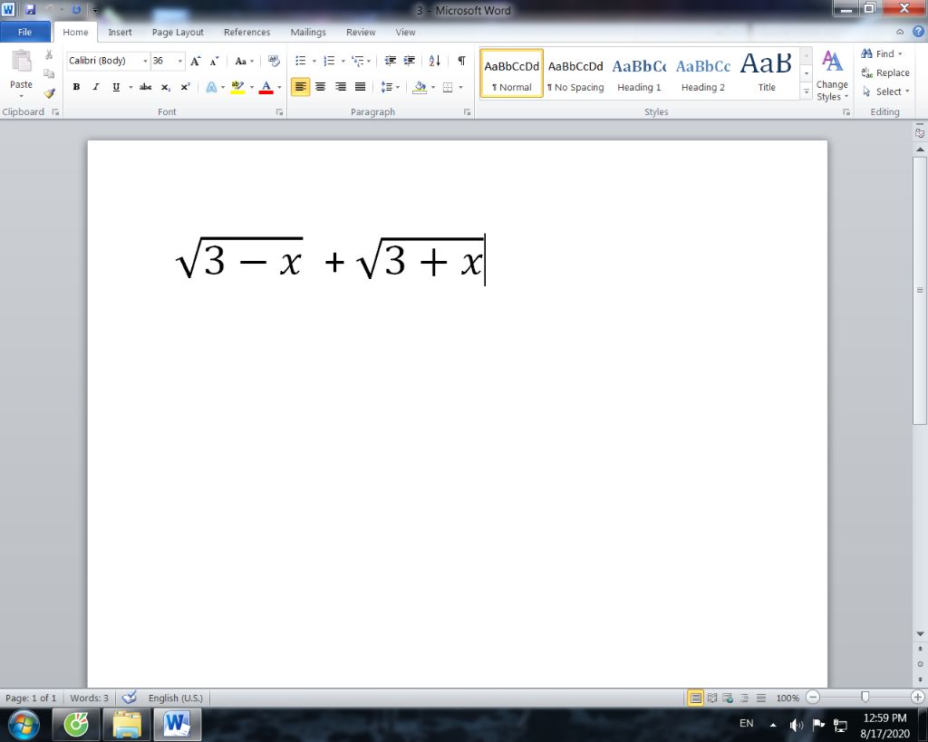The width and height of the screenshot is (928, 742).
Task: Switch to the Insert tab
Action: [120, 32]
